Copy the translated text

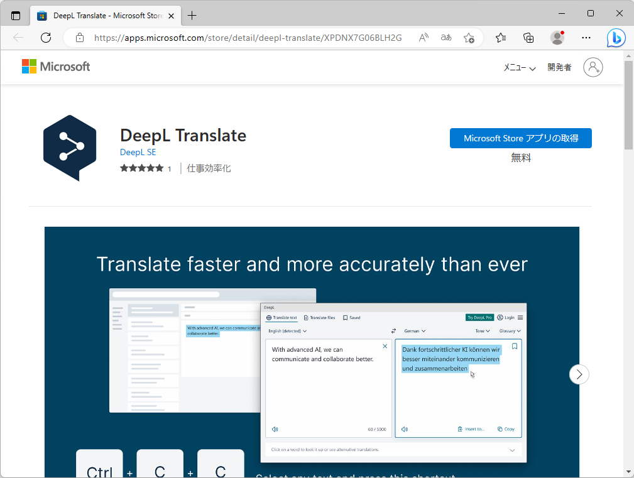(x=506, y=429)
